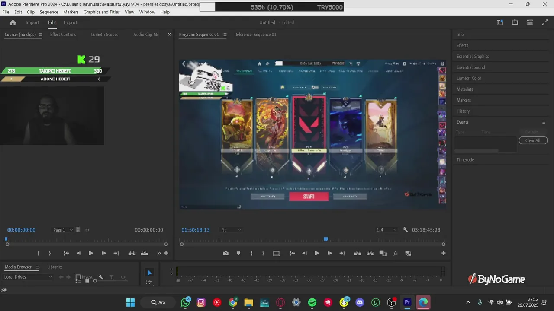The height and width of the screenshot is (311, 554).
Task: Step forward one frame in Program monitor
Action: click(330, 253)
